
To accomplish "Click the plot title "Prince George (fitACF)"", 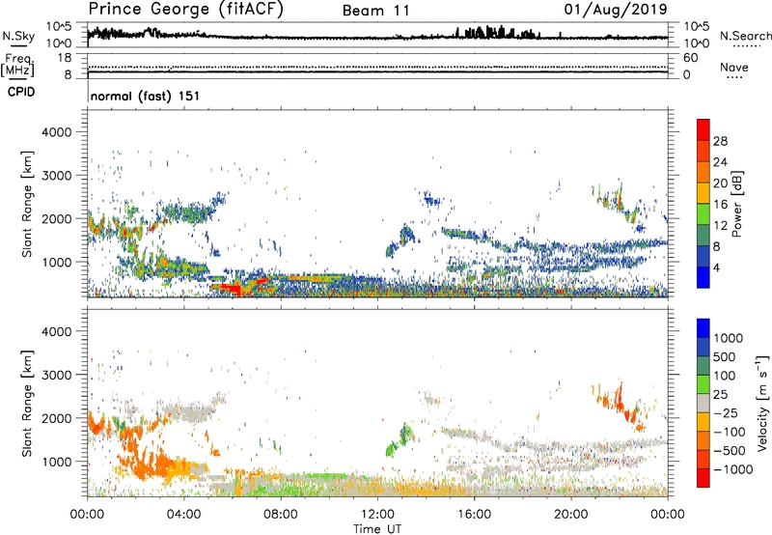I will tap(186, 10).
